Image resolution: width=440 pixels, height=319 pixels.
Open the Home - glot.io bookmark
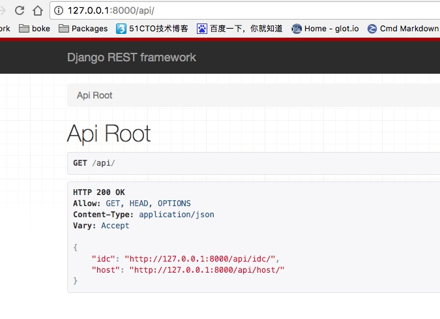point(325,29)
